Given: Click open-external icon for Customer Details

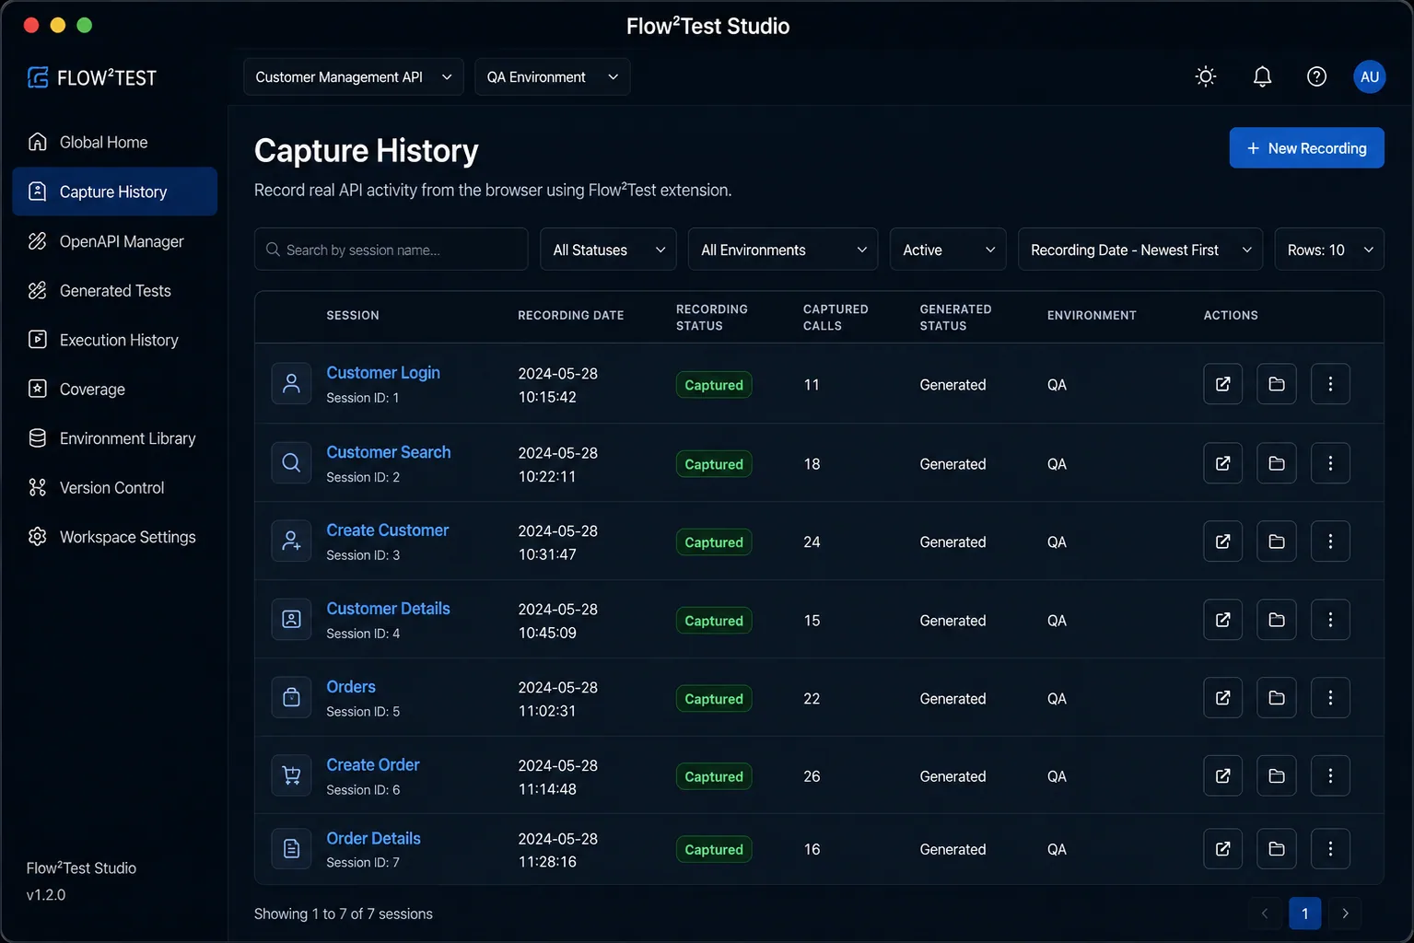Looking at the screenshot, I should [x=1222, y=620].
